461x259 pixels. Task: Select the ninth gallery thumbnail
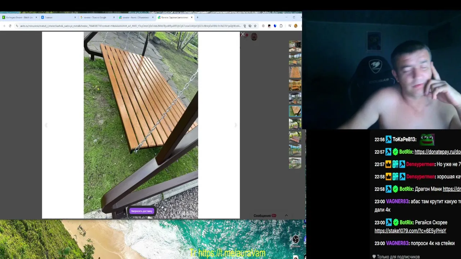pos(295,150)
